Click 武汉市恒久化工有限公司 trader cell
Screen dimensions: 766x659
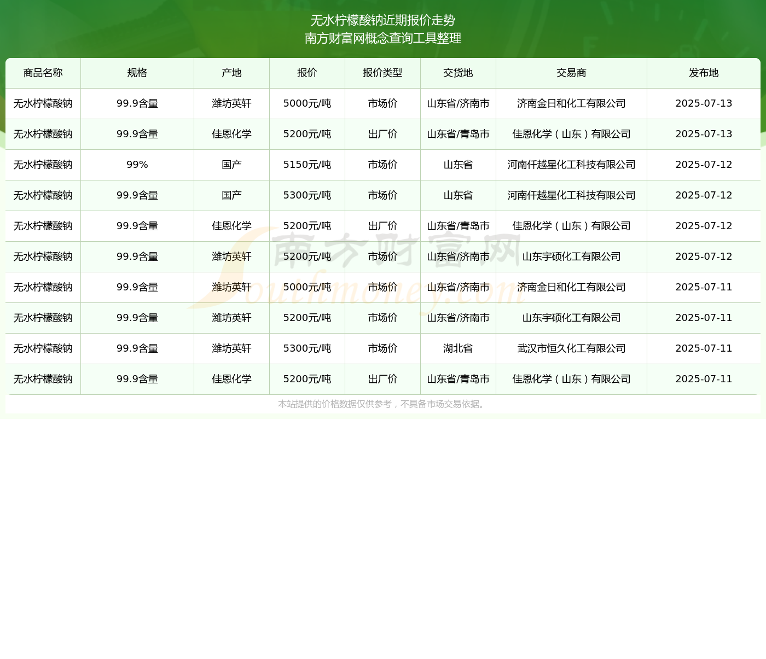(572, 348)
